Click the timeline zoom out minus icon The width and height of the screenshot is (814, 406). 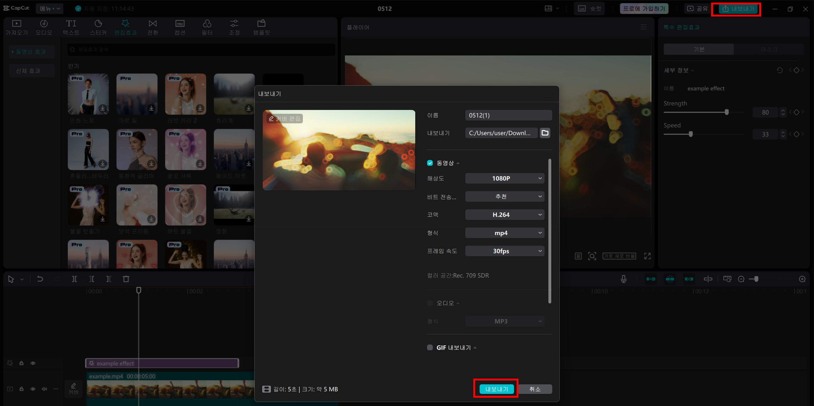pyautogui.click(x=741, y=279)
